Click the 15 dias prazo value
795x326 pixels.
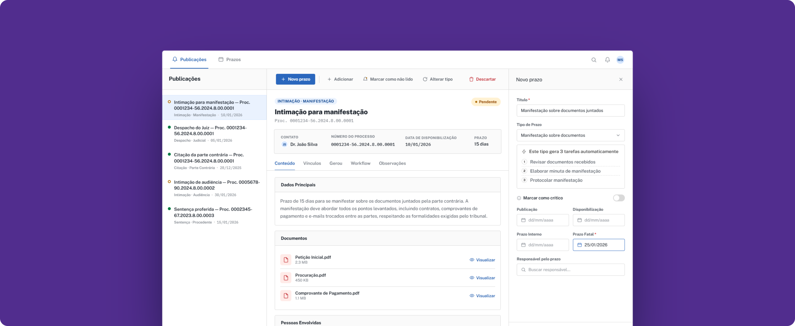click(x=481, y=144)
